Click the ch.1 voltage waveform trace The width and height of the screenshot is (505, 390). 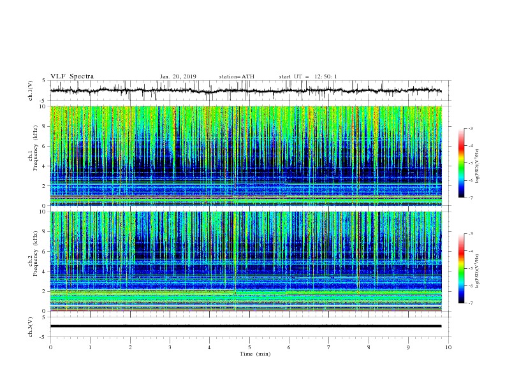coord(245,90)
